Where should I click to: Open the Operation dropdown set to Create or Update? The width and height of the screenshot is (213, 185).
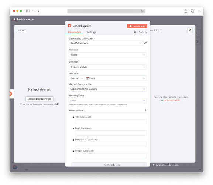pyautogui.click(x=107, y=67)
